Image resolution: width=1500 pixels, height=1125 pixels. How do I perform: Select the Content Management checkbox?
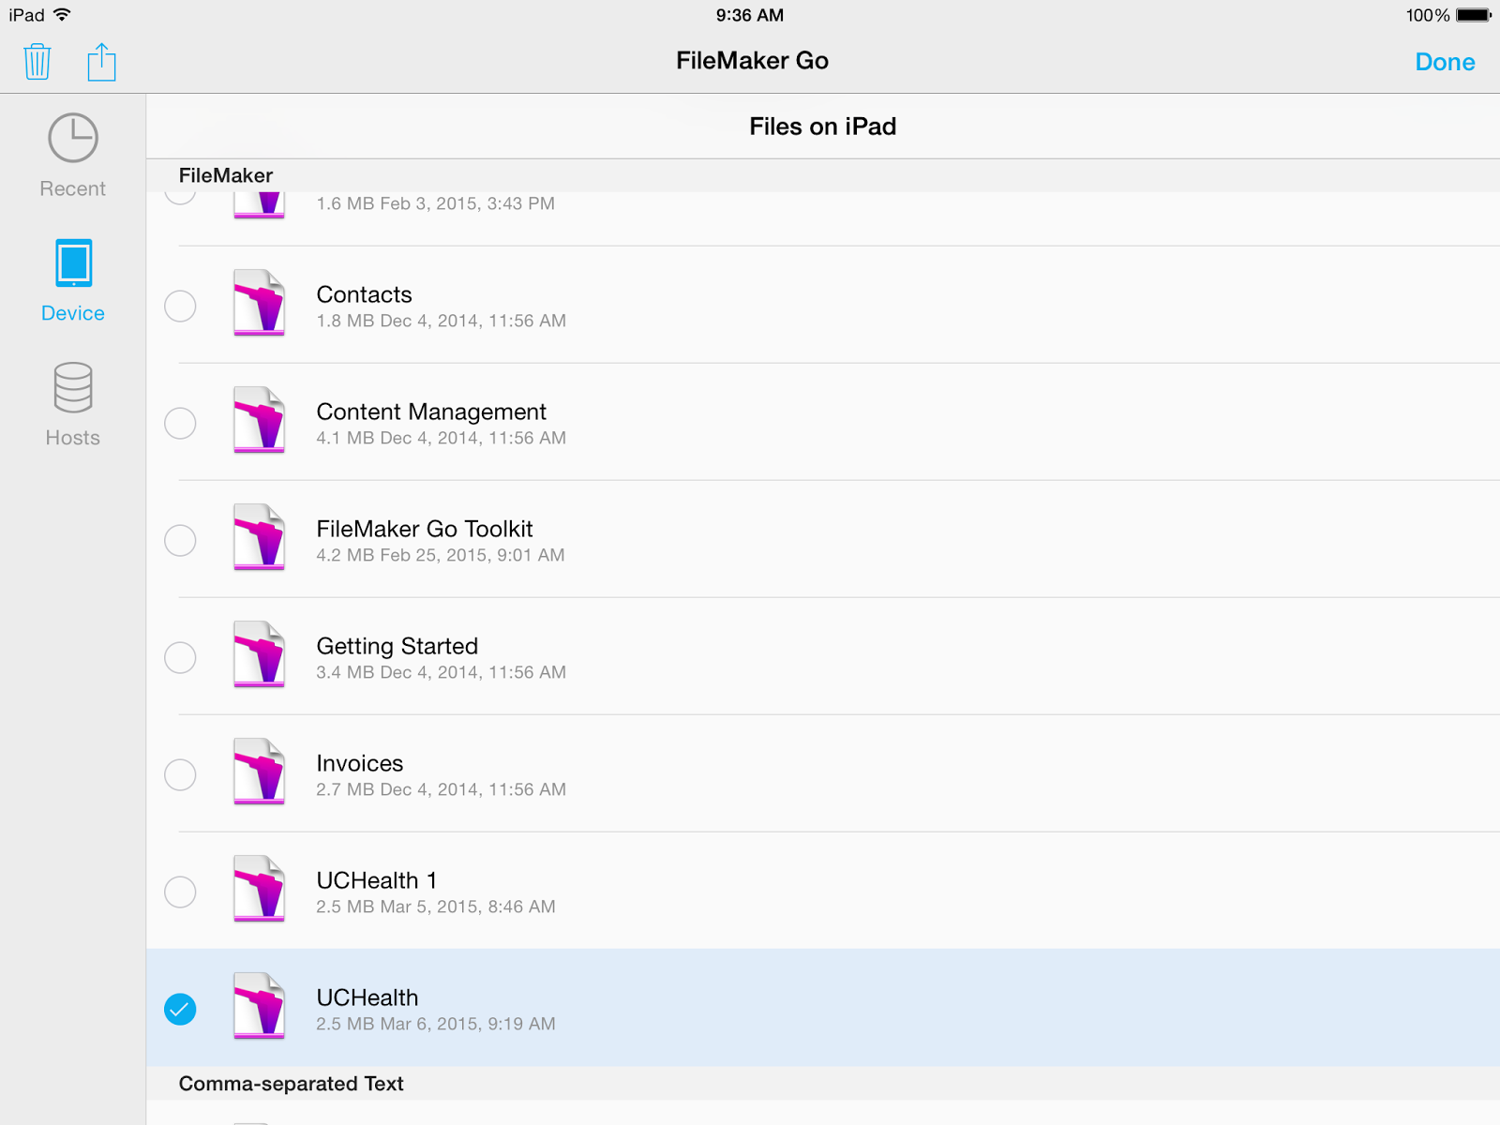tap(180, 423)
